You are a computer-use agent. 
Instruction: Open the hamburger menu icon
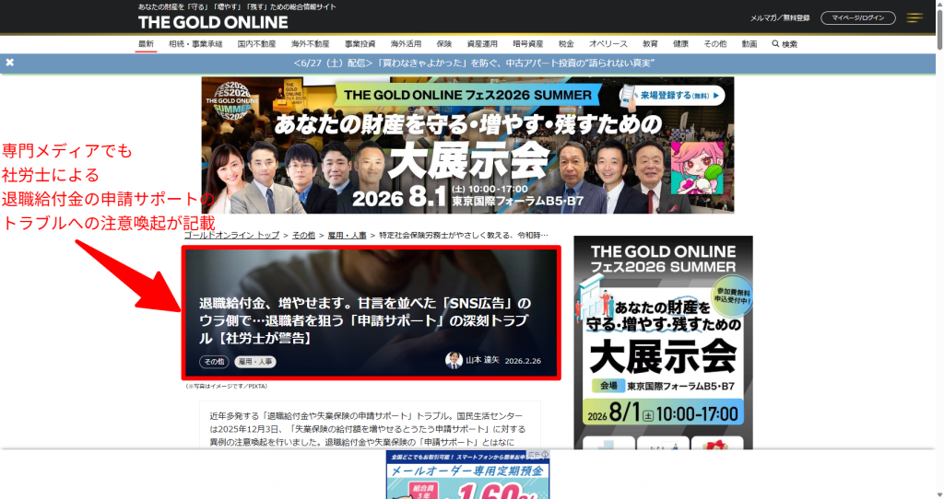[914, 18]
